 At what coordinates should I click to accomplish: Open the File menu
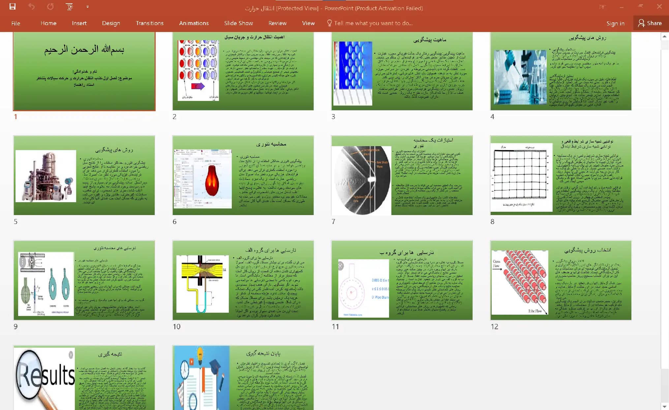[15, 23]
